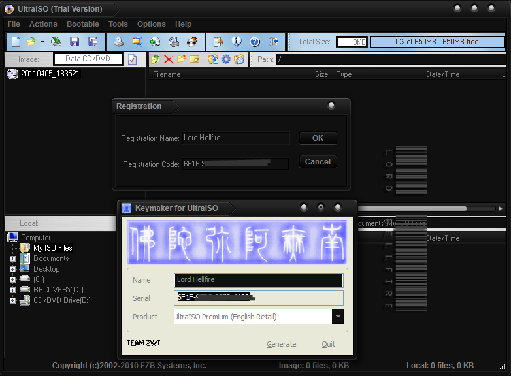Click Quit in the Keymaker window
The width and height of the screenshot is (511, 376).
coord(328,344)
